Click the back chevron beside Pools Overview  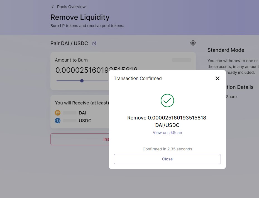(x=53, y=7)
